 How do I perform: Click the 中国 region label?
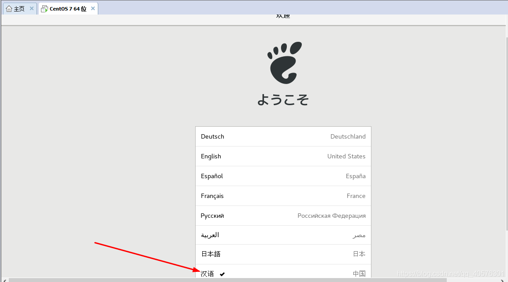point(359,274)
